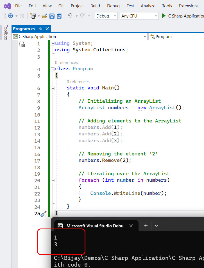Open the Program type navigation dropdown
This screenshot has width=204, height=268.
176,37
